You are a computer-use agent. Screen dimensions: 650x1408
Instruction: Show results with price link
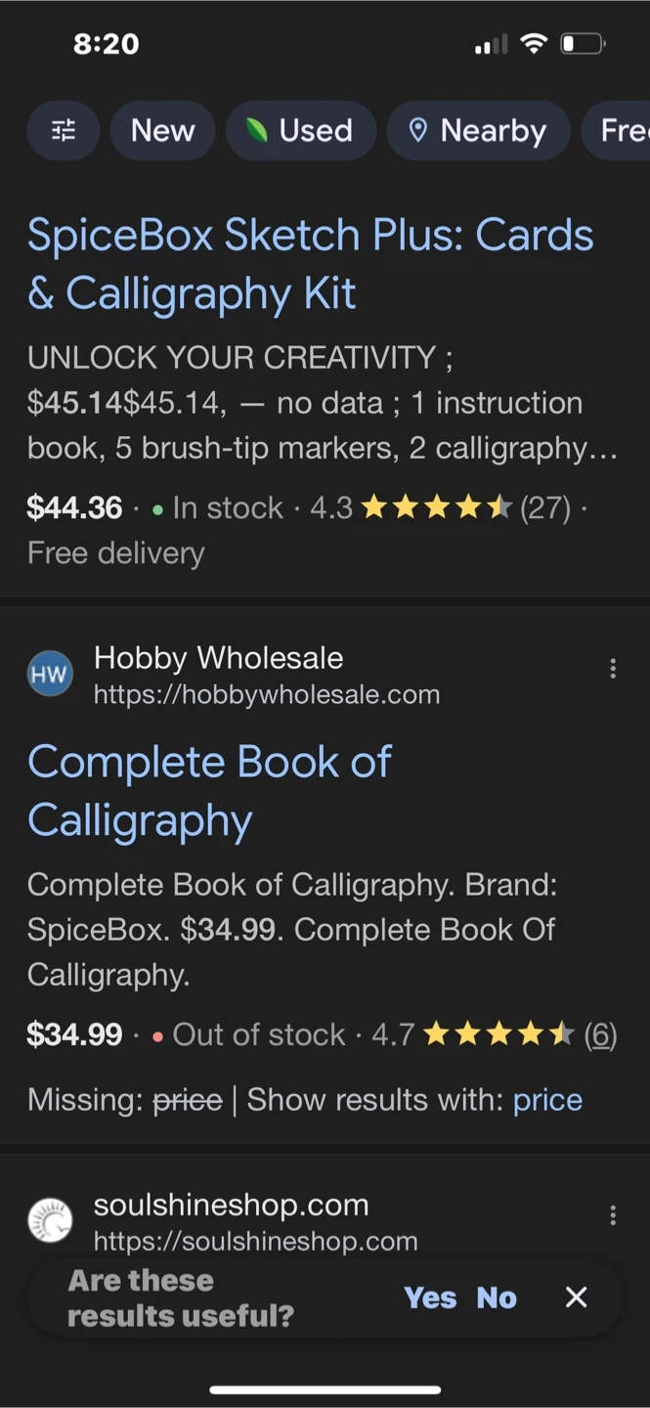(x=547, y=1100)
